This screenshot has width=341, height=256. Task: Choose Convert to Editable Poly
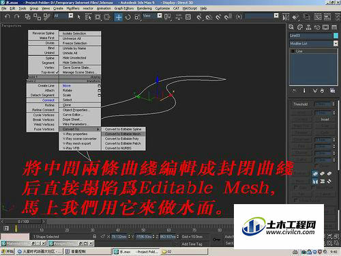123,139
